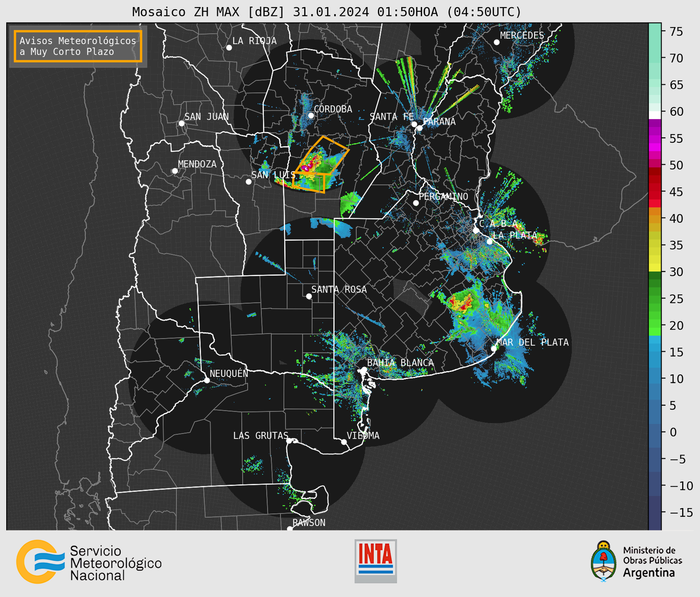Click the INTA logo

point(376,561)
